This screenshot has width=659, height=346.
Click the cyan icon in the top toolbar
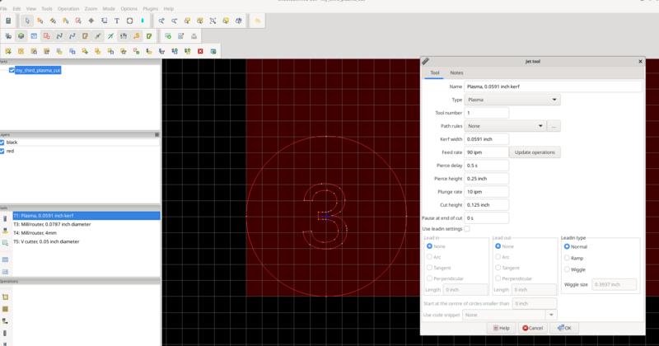(x=143, y=21)
